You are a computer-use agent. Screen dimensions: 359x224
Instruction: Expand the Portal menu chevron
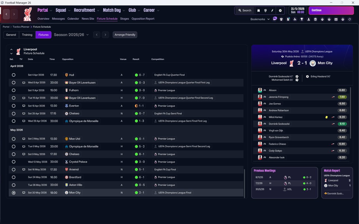click(x=51, y=11)
